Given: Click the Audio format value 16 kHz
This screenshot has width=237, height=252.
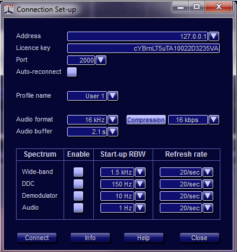Looking at the screenshot, I should click(x=87, y=120).
